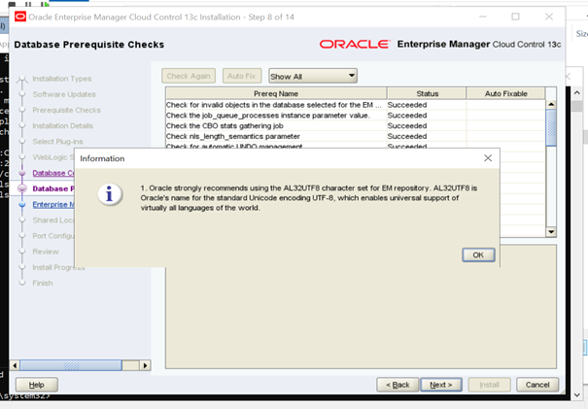
Task: Select Installation Types step in sidebar
Action: [x=62, y=79]
